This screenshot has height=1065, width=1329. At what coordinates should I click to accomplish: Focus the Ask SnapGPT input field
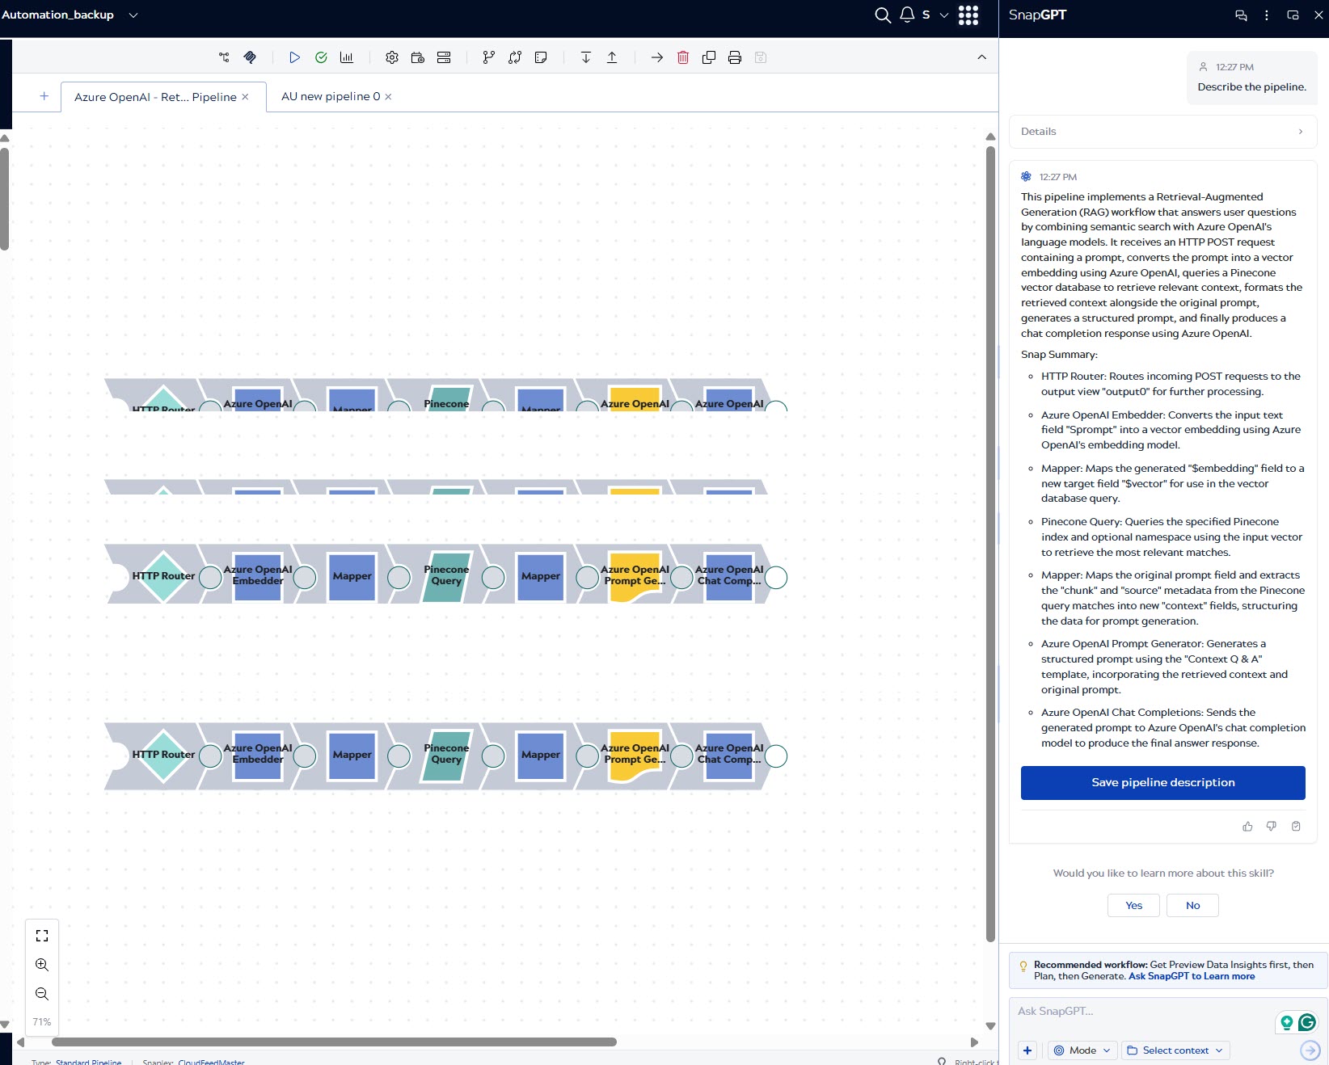[1140, 1012]
